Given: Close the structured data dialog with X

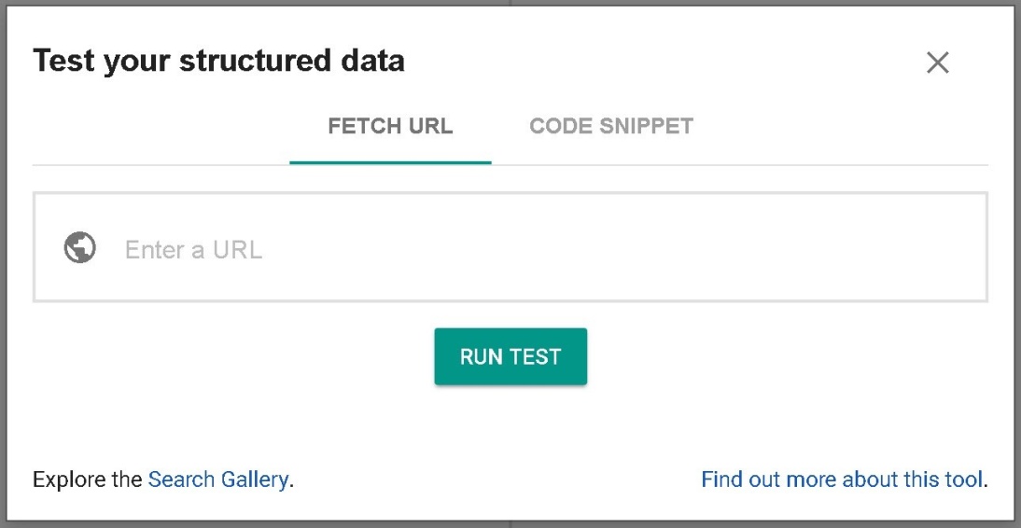Looking at the screenshot, I should pyautogui.click(x=937, y=63).
